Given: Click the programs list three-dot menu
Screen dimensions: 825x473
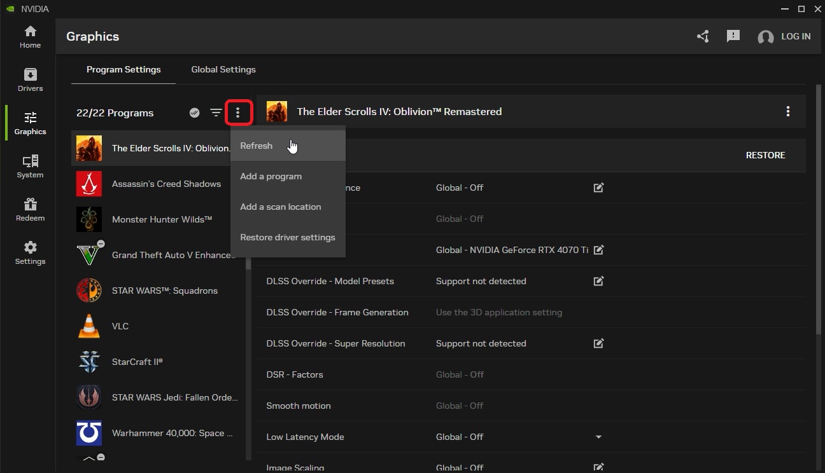Looking at the screenshot, I should [238, 113].
